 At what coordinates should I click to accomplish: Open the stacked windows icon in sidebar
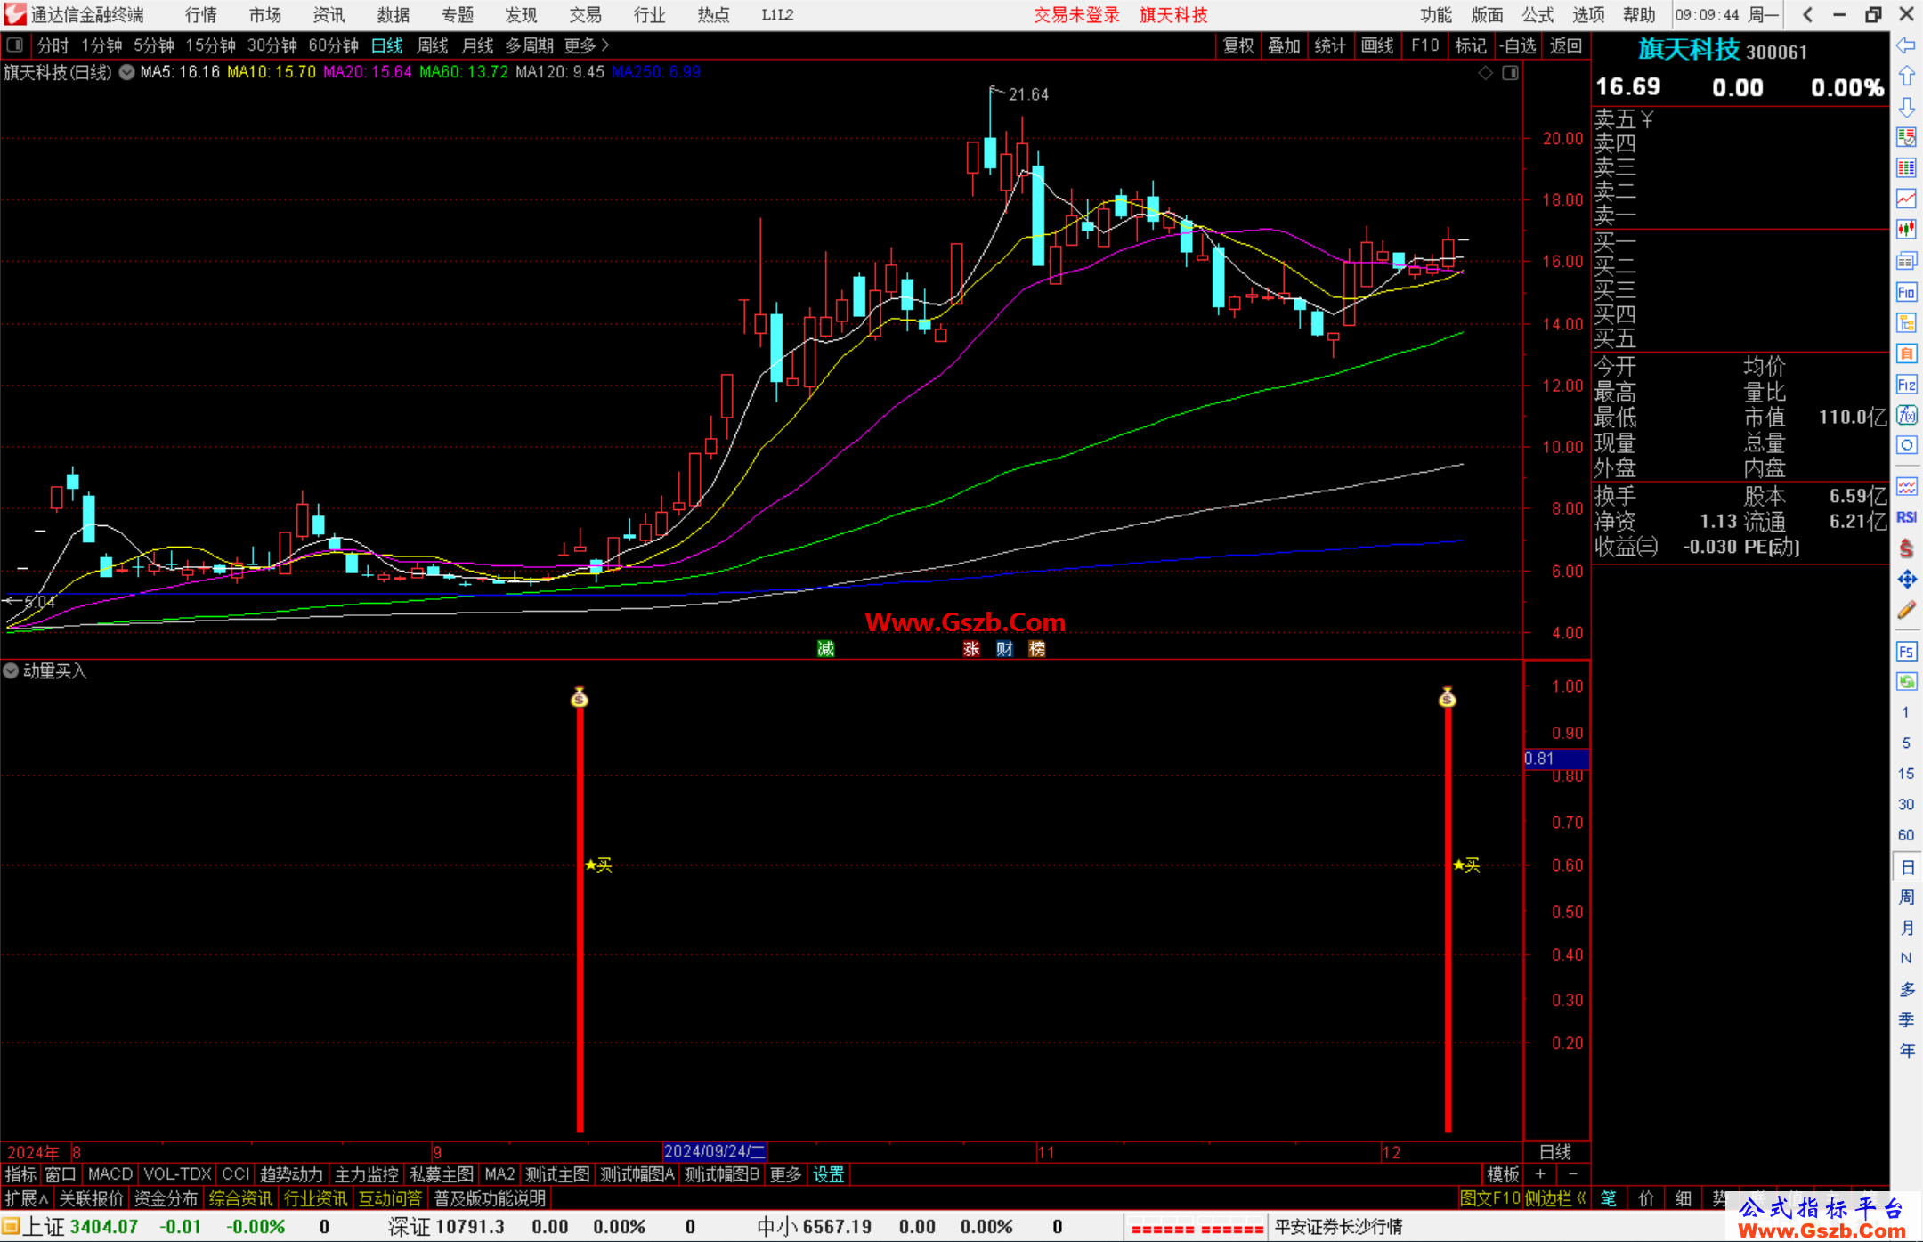pos(1906,261)
